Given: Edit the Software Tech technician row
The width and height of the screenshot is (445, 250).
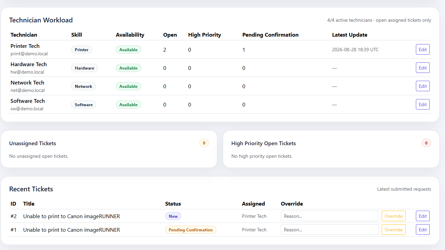Looking at the screenshot, I should click(x=423, y=104).
